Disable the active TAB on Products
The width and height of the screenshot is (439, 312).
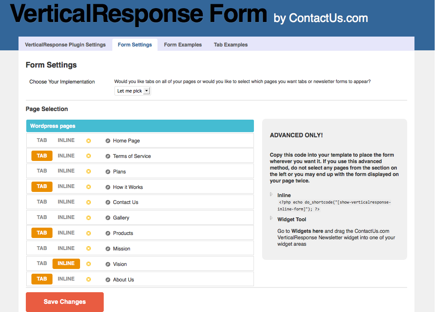pos(42,233)
